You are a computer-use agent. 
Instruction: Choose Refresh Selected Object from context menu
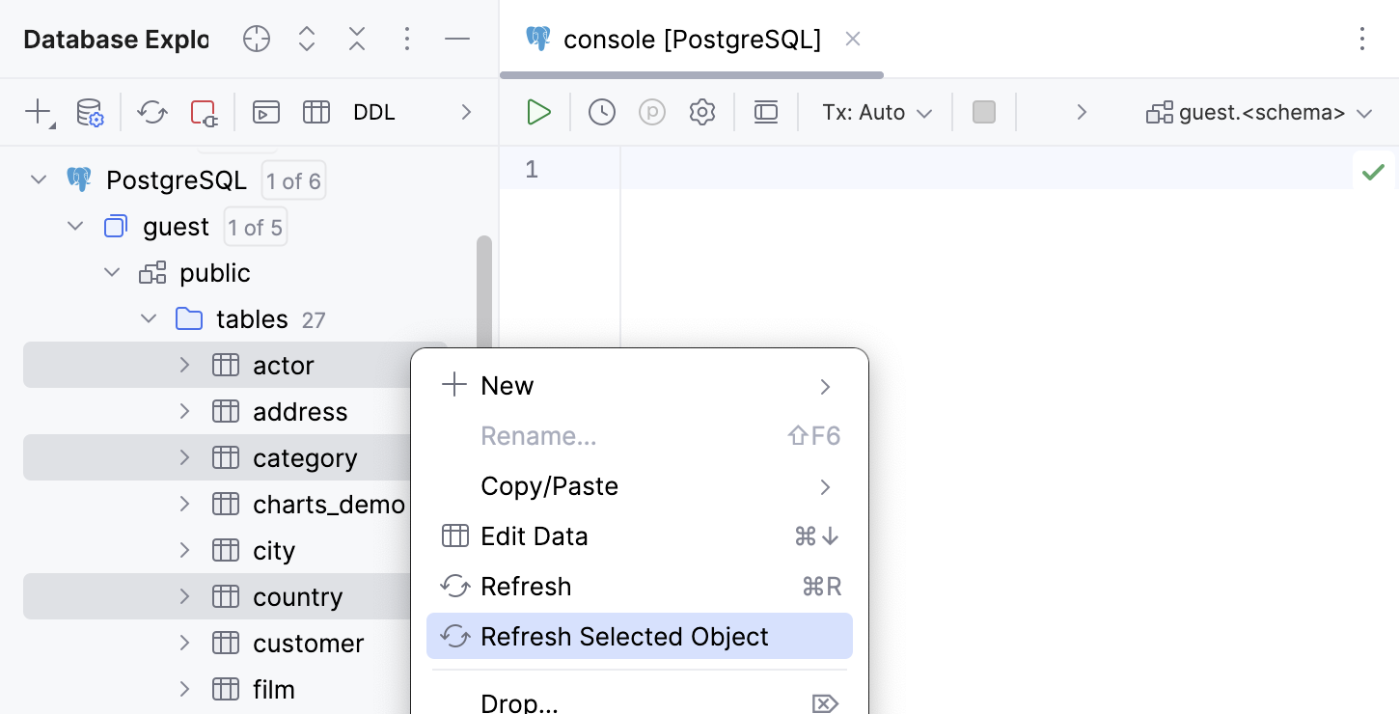(x=624, y=636)
